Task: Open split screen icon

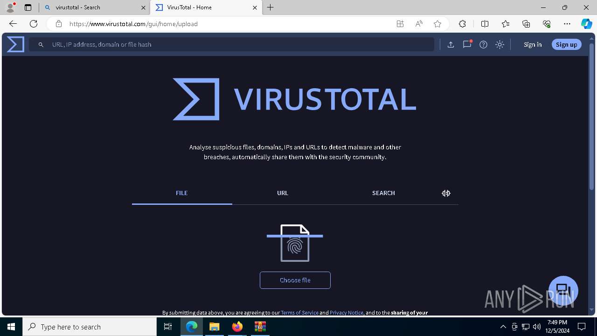Action: 485,24
